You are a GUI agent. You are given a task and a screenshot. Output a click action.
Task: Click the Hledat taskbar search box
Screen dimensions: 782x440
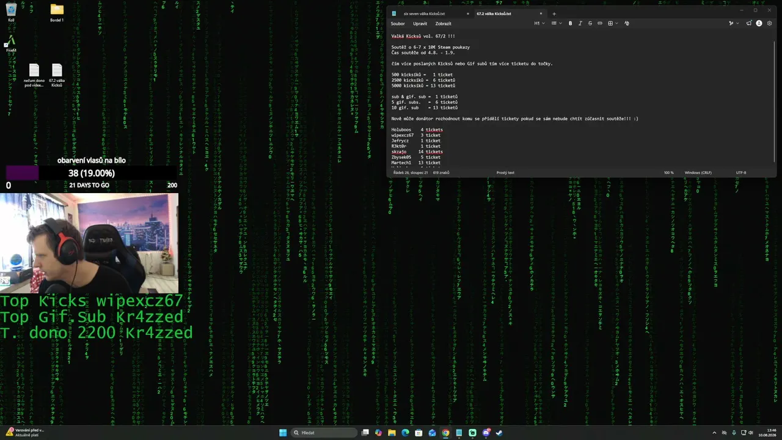[x=324, y=433]
